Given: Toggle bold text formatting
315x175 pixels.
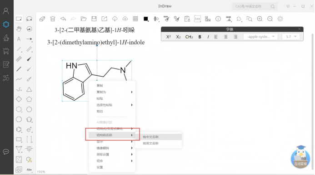Looking at the screenshot, I should pyautogui.click(x=200, y=37).
